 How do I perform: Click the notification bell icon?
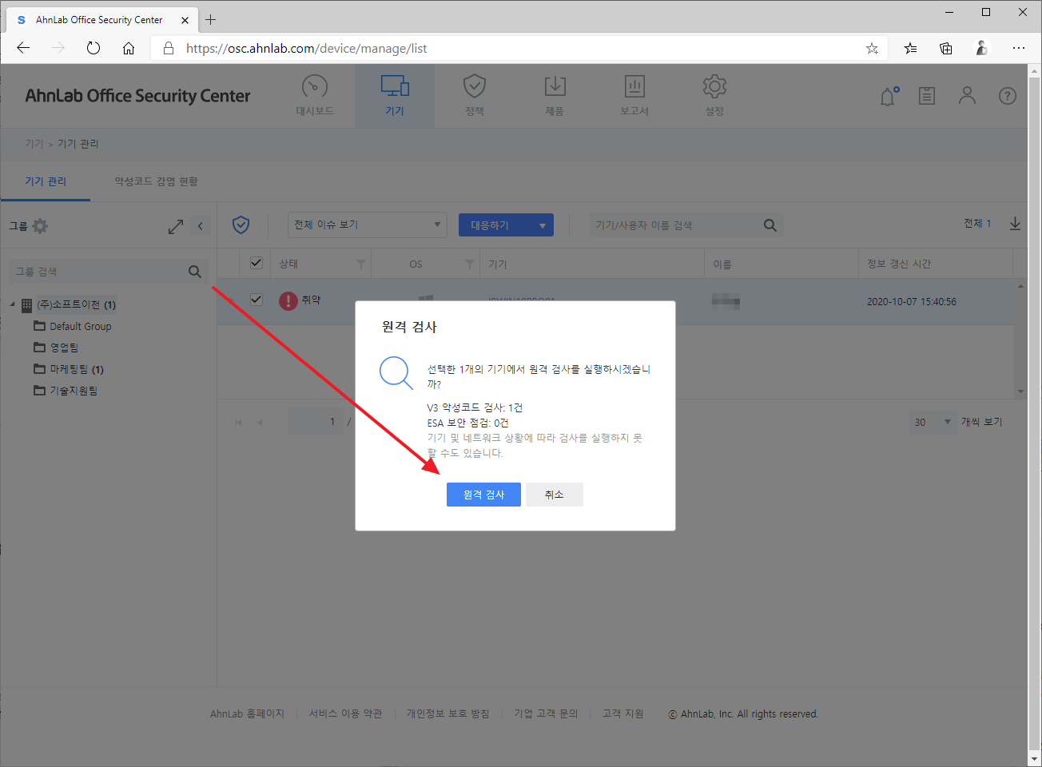click(889, 96)
